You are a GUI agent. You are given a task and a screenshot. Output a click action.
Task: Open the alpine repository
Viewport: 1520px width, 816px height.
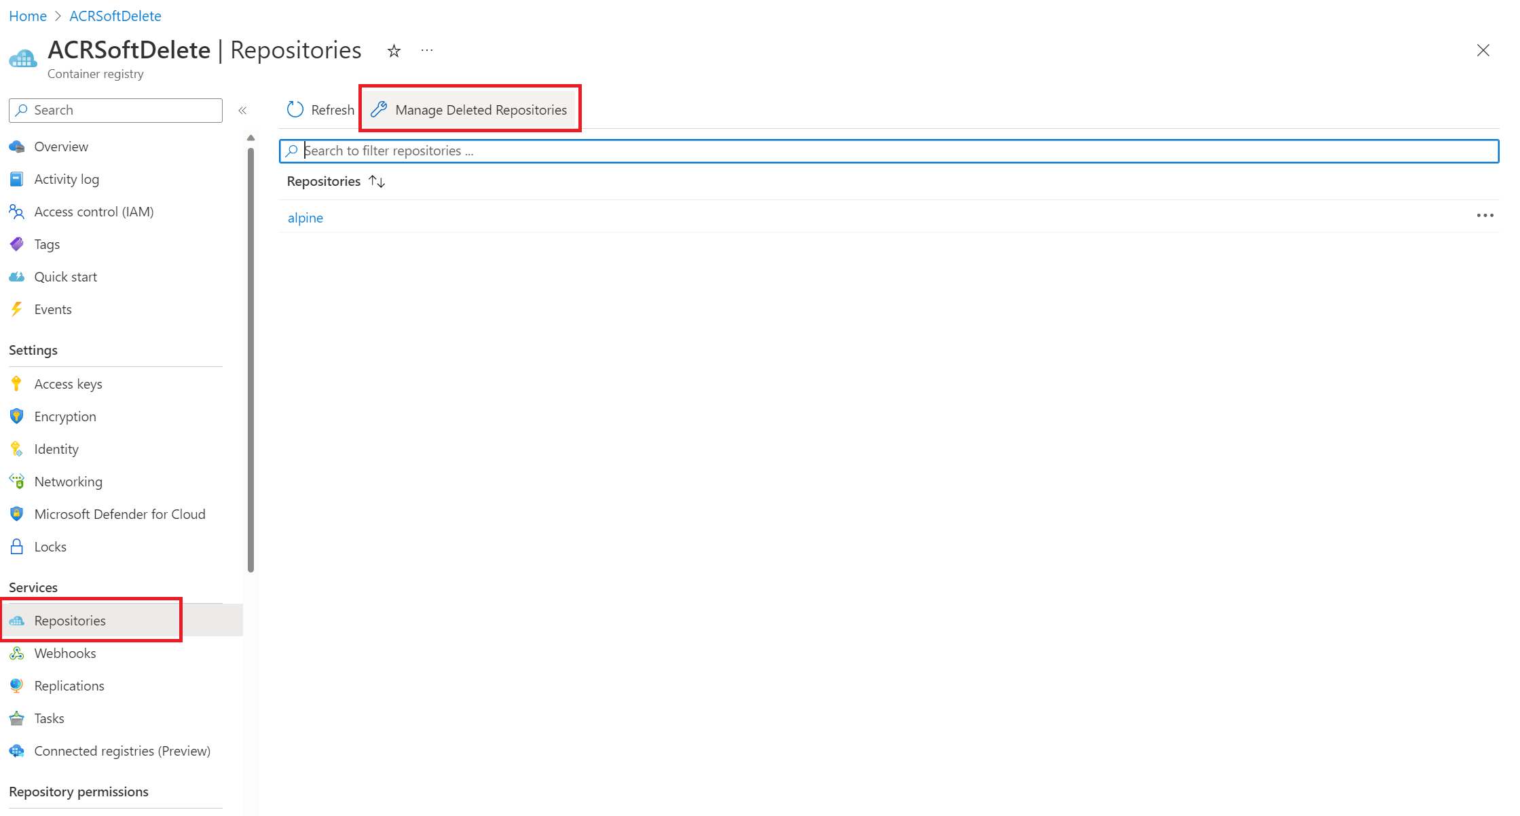[305, 216]
